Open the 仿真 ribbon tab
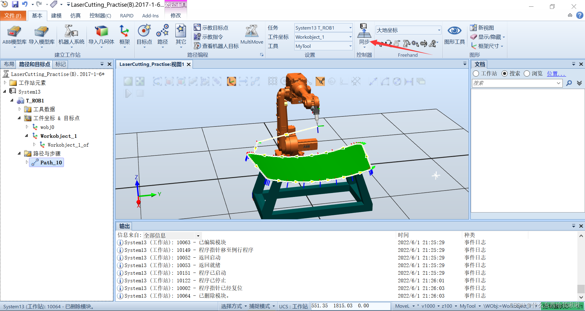Screen dimensions: 585x311 75,16
